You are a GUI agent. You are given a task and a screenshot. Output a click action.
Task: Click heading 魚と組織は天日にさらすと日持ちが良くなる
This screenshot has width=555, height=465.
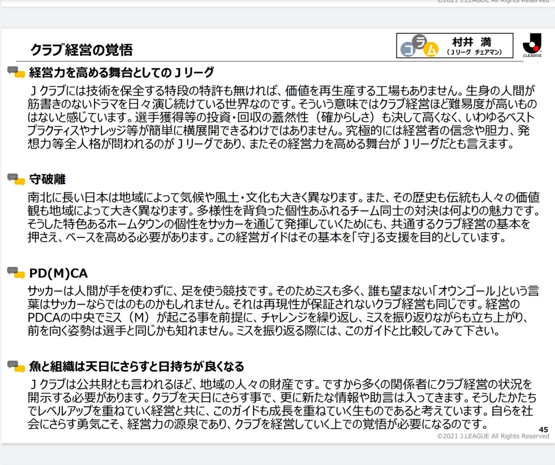[x=136, y=367]
